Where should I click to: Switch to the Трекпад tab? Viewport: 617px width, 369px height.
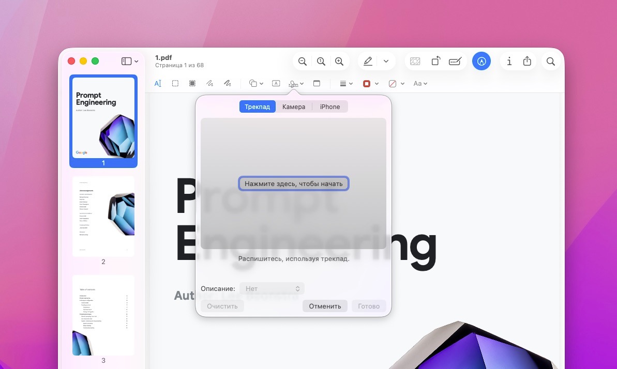coord(258,106)
